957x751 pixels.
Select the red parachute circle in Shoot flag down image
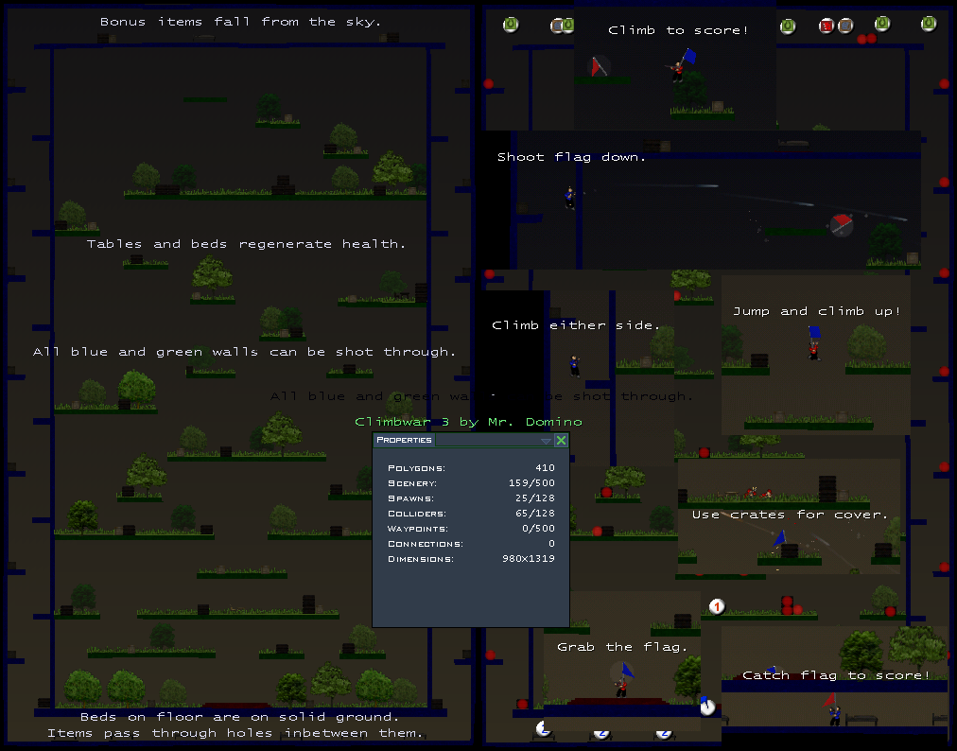pyautogui.click(x=841, y=224)
